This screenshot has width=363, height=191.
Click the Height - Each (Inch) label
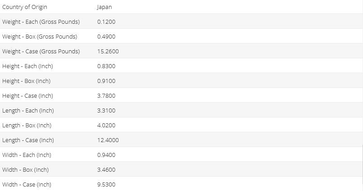pos(27,66)
